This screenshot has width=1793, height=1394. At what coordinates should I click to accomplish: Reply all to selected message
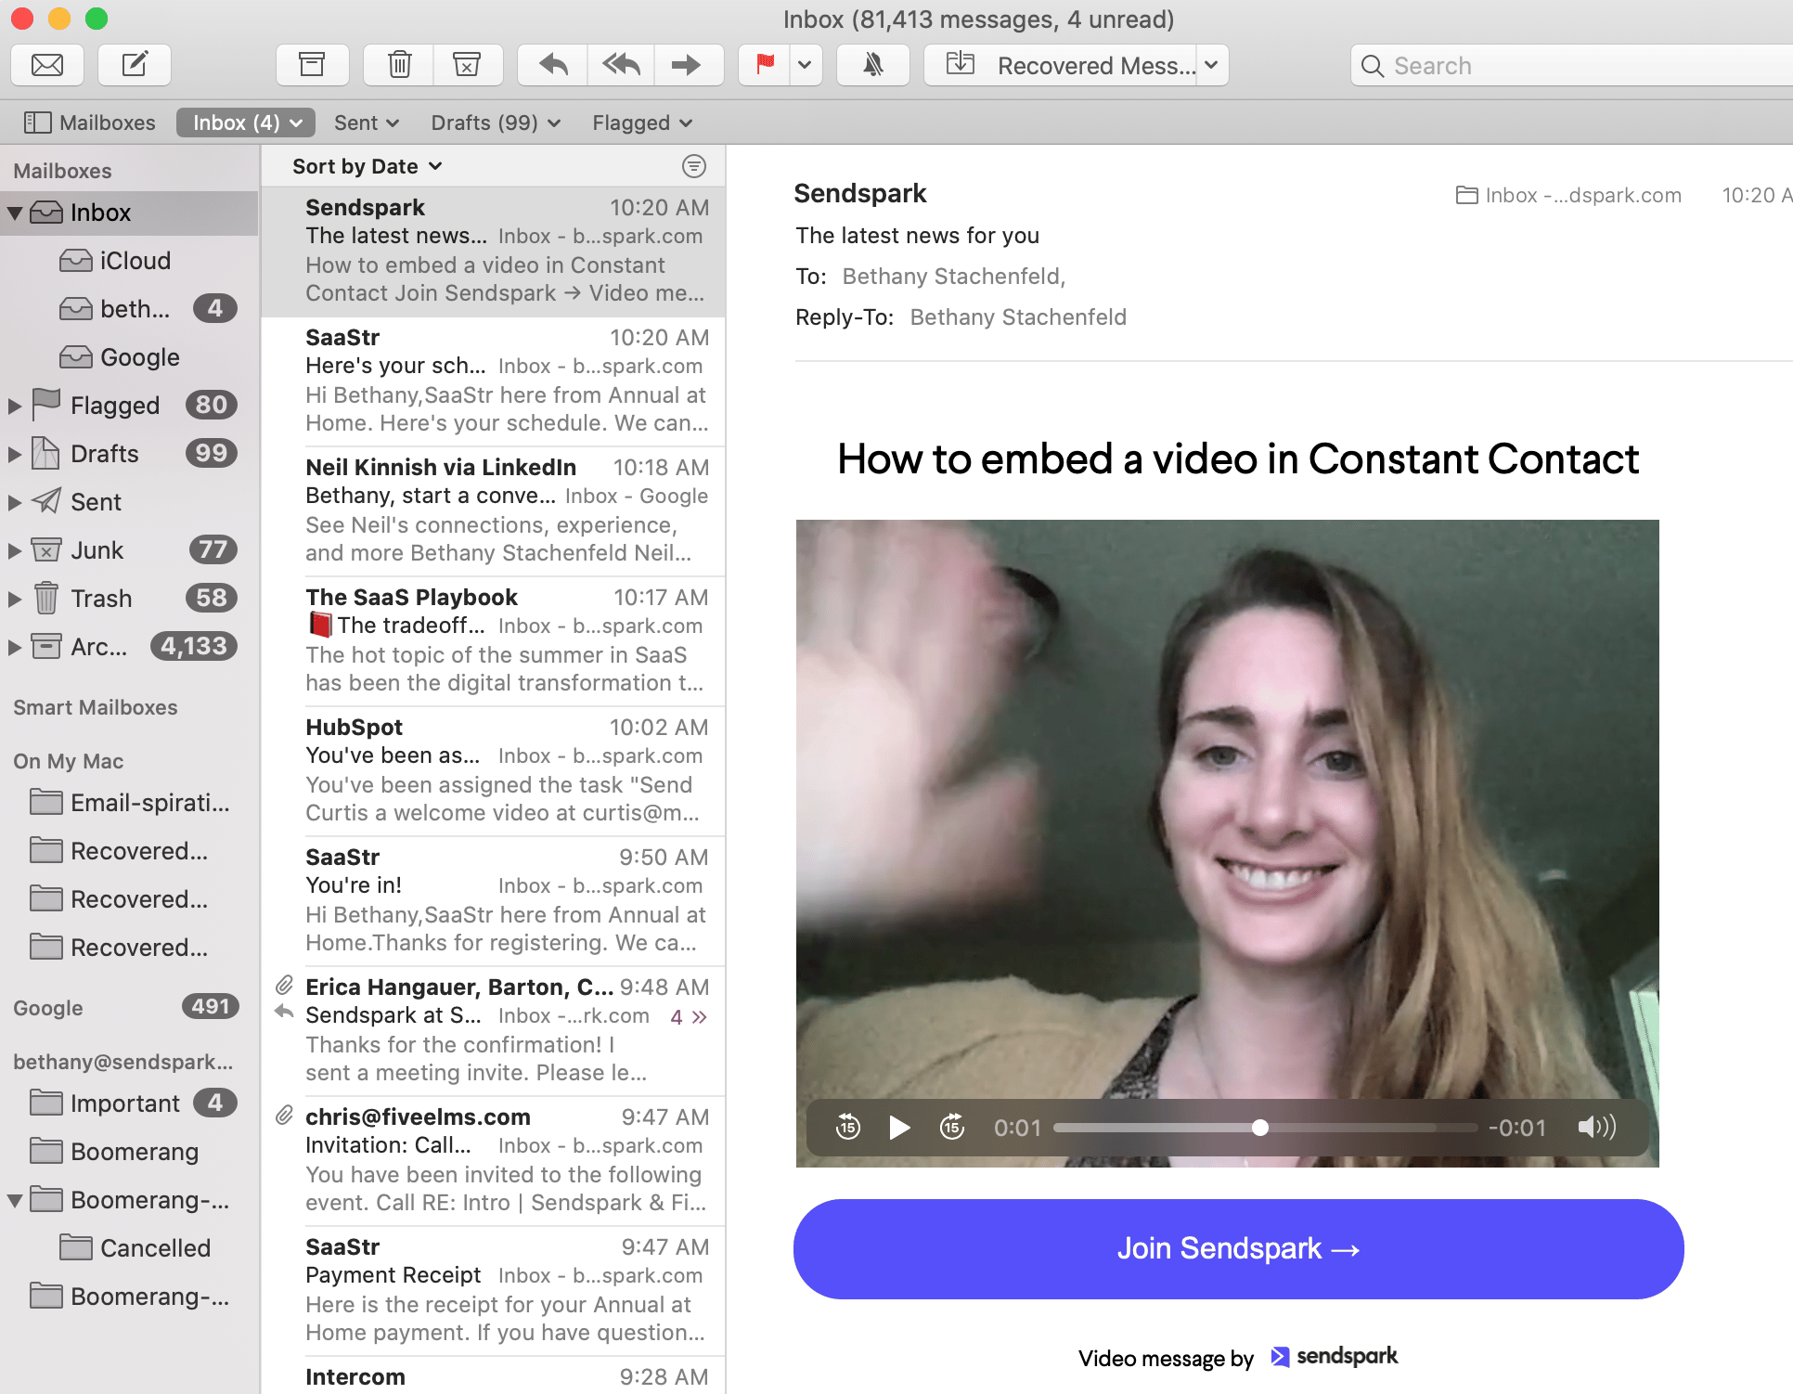click(621, 65)
